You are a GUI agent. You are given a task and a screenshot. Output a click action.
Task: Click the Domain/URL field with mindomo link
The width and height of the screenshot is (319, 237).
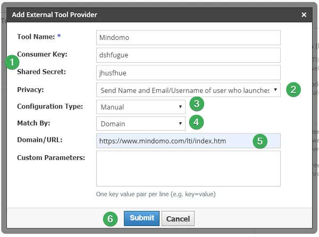tap(188, 141)
